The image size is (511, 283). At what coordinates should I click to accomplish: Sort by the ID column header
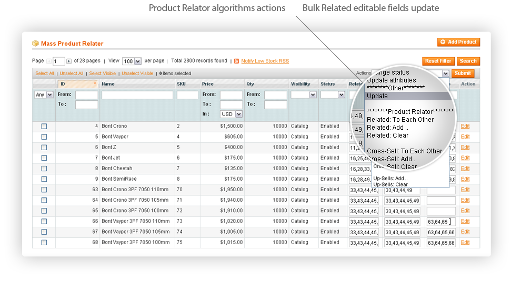coord(78,84)
